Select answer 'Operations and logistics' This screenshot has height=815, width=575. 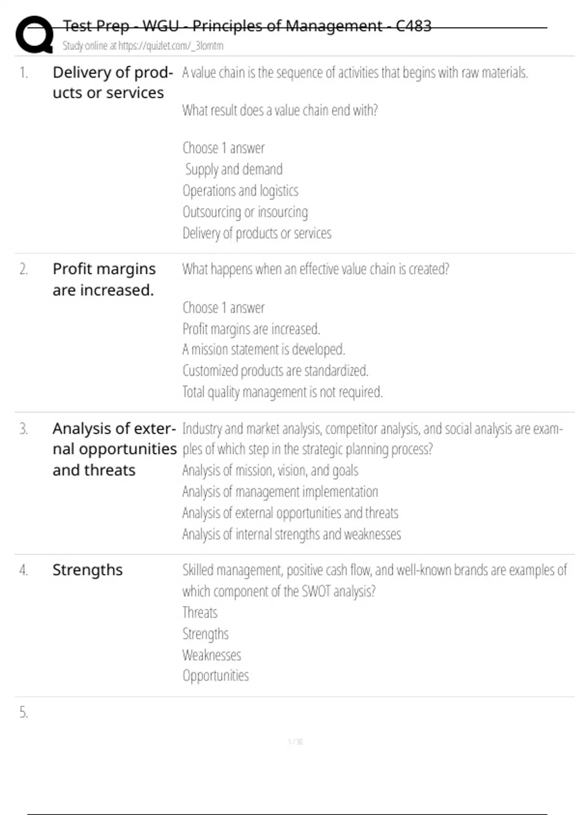[x=240, y=190]
